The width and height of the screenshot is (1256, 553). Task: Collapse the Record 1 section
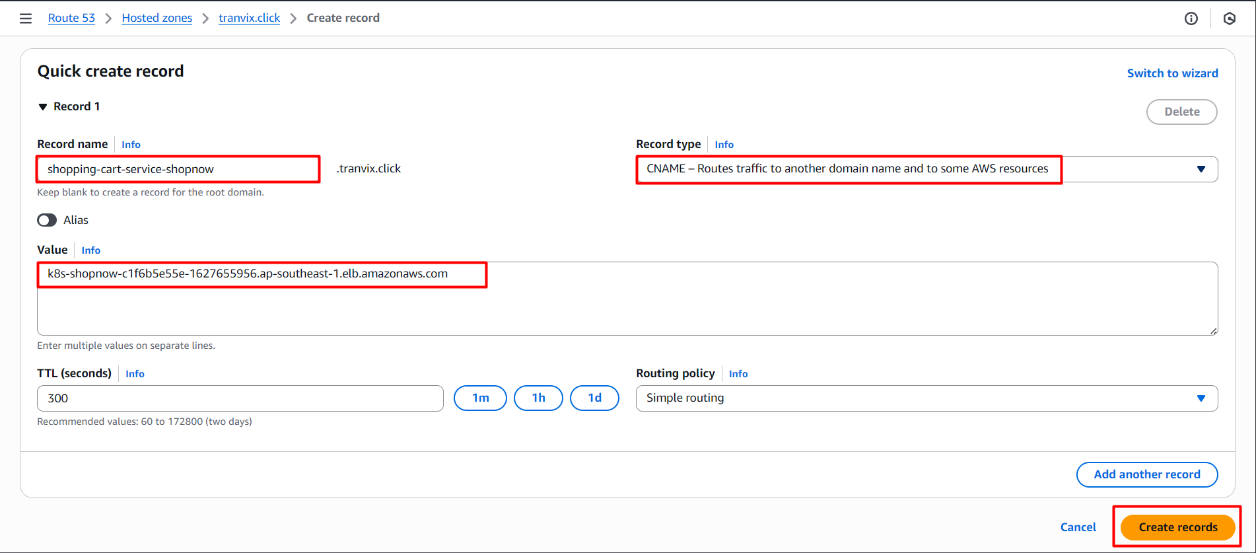pos(43,107)
